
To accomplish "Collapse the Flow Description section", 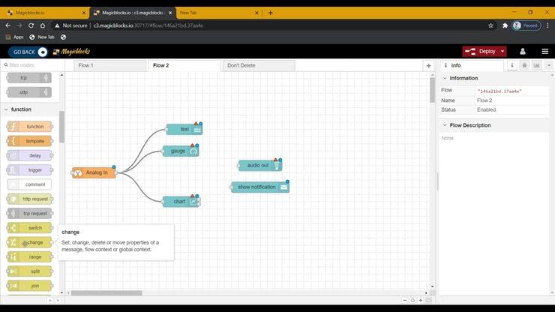I will 445,125.
